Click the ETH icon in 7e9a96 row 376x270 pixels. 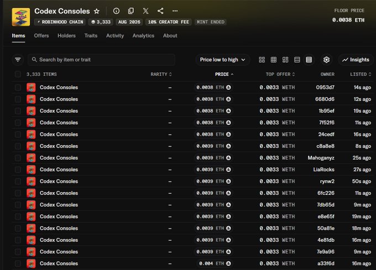tap(228, 252)
